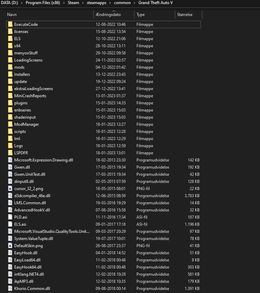Select the ekstraLoadingScreens folder name
Viewport: 260px width, 293px height.
pos(34,89)
